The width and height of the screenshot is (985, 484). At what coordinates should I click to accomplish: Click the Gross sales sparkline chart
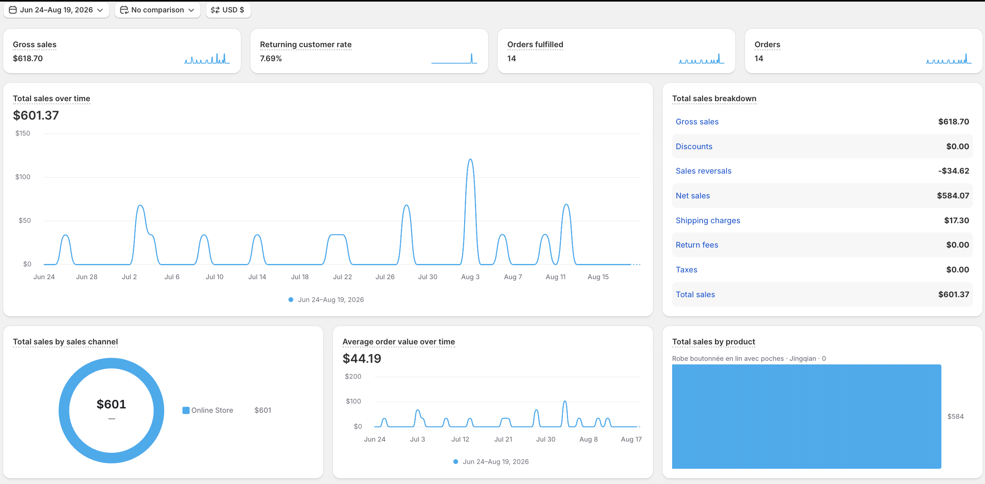(x=207, y=58)
